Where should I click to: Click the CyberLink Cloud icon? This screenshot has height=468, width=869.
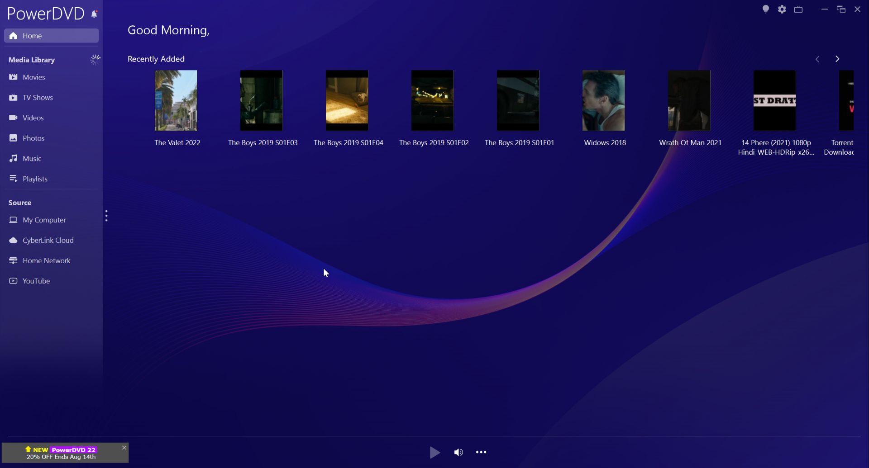[x=13, y=241]
